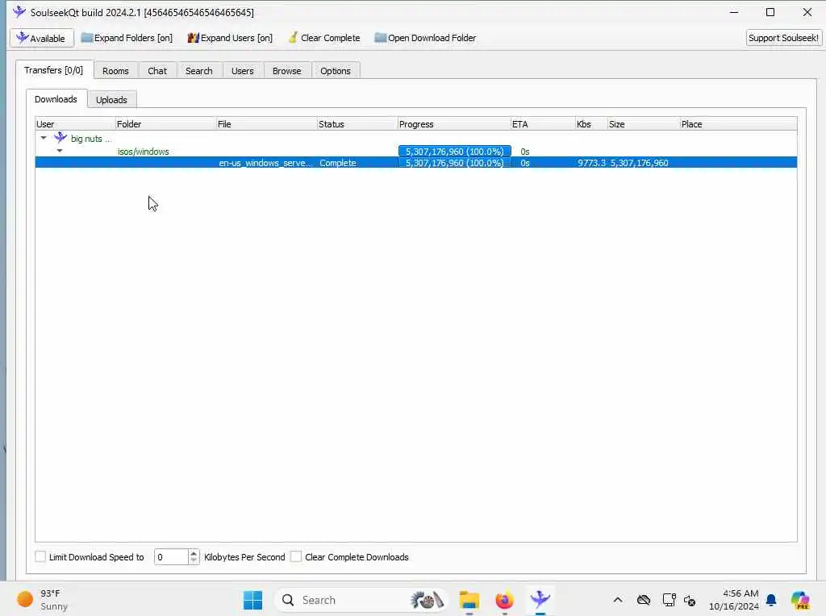This screenshot has height=616, width=826.
Task: Sort by the File column header
Action: click(266, 123)
